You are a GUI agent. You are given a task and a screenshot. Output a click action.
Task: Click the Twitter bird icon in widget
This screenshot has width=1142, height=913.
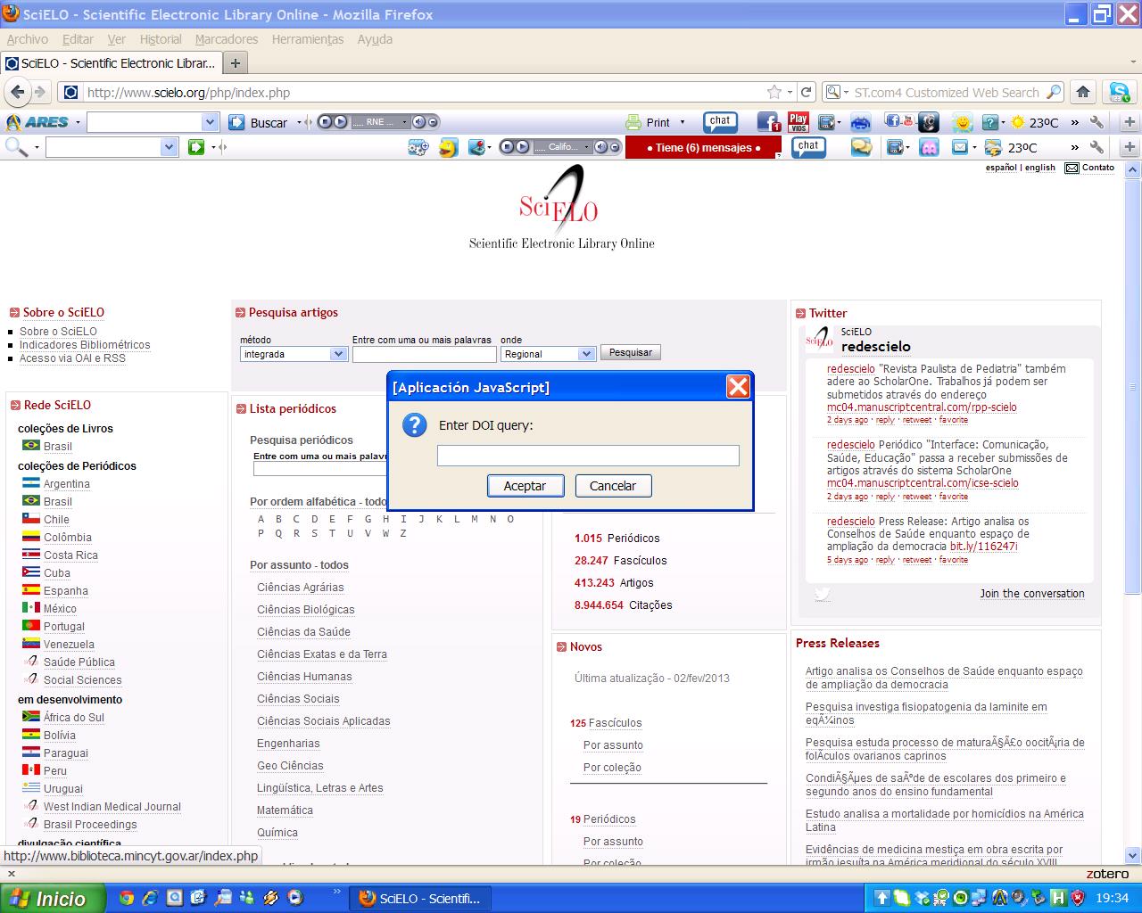[x=822, y=594]
